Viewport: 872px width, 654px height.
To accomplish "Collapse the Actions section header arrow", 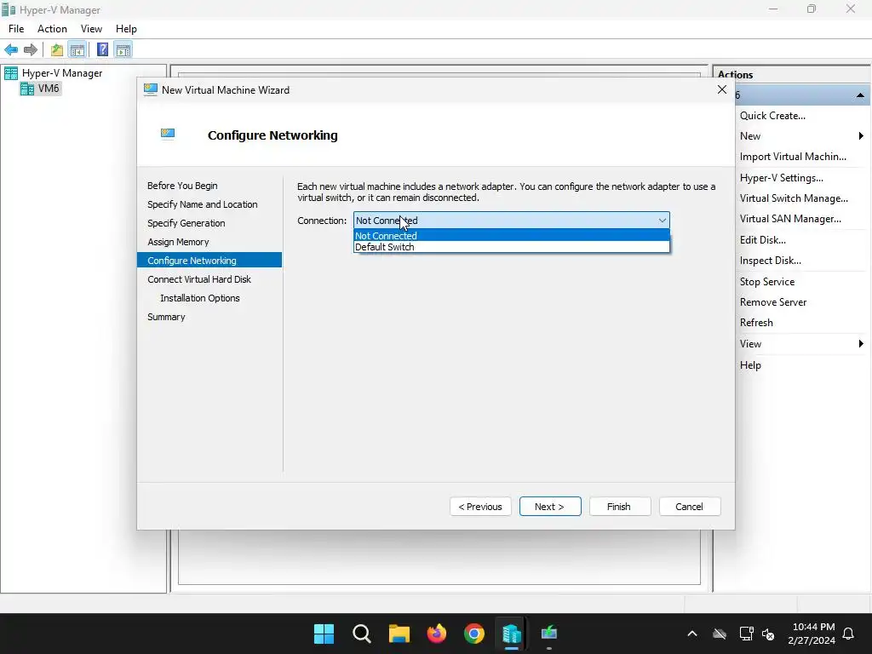I will [860, 95].
